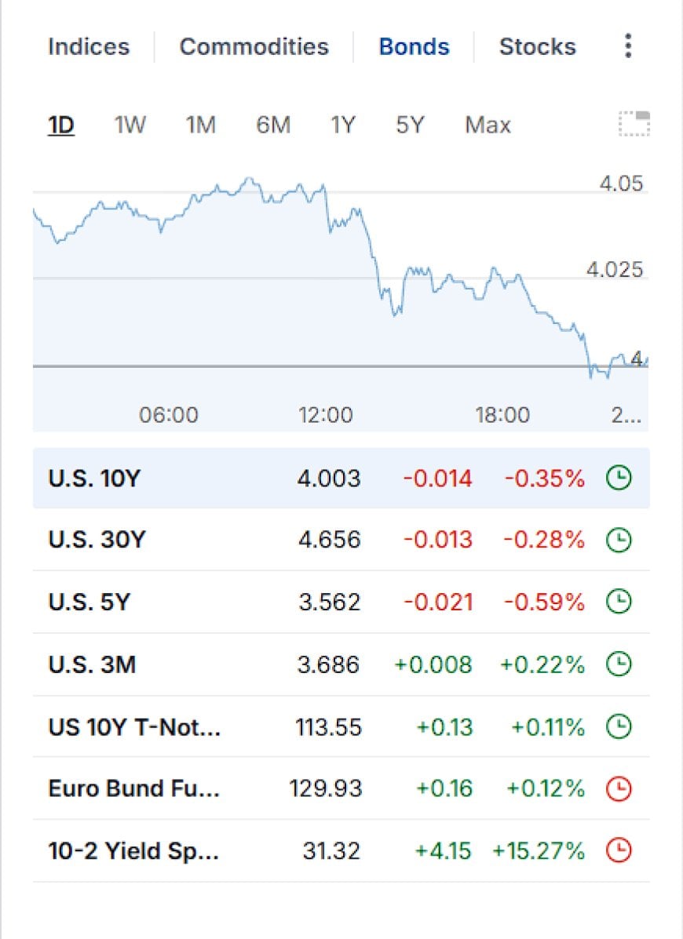
Task: Click the clock icon beside U.S. 5Y
Action: (x=619, y=602)
